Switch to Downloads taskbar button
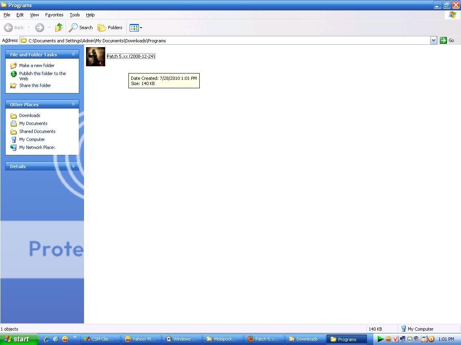Viewport: 461px width, 345px height. coord(305,339)
